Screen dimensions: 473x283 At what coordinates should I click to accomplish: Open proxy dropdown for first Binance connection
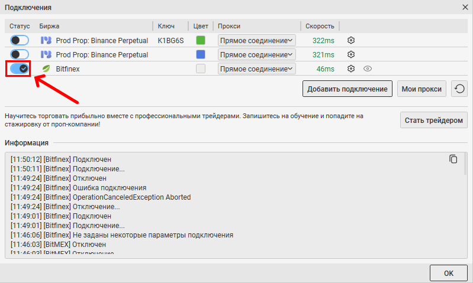[256, 40]
